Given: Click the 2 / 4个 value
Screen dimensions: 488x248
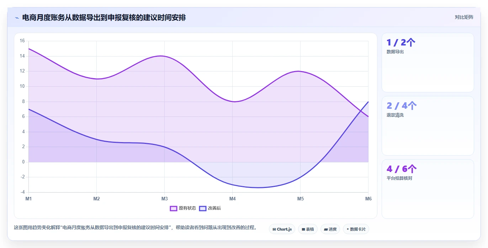Looking at the screenshot, I should tap(402, 106).
